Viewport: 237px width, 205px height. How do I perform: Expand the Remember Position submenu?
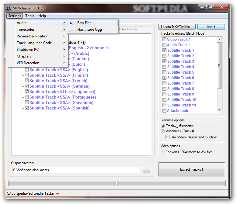pos(37,36)
